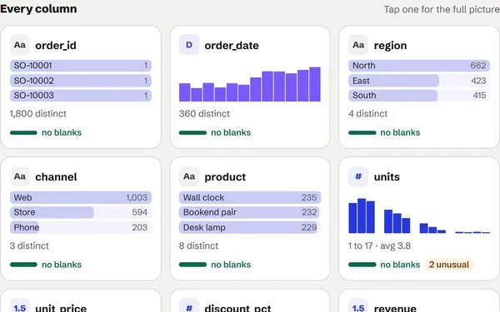This screenshot has width=500, height=312.
Task: Click the 'Tap one for the full picture' hint
Action: pyautogui.click(x=442, y=9)
